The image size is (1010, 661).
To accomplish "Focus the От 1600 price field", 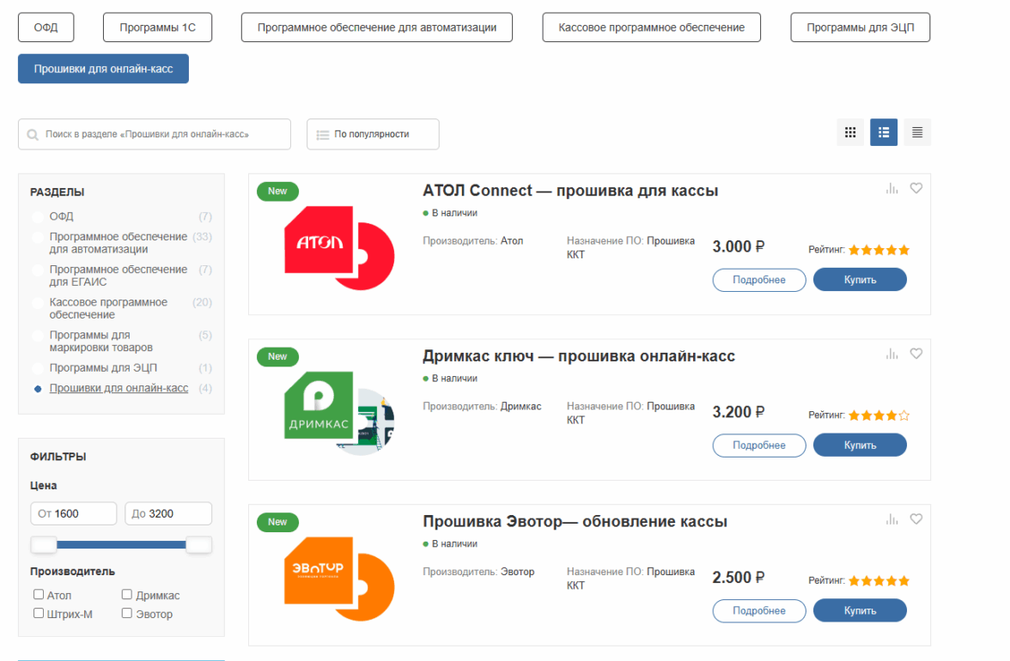I will 74,513.
